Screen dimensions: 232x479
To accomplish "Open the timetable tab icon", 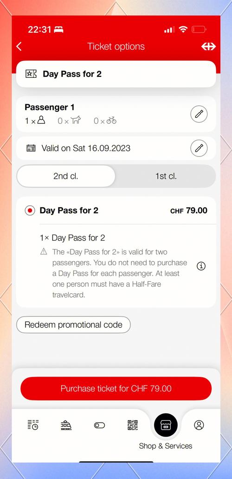I will point(33,425).
